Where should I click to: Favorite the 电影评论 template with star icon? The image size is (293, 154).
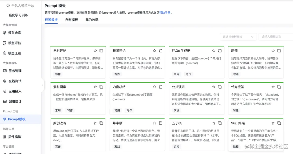click(x=95, y=51)
